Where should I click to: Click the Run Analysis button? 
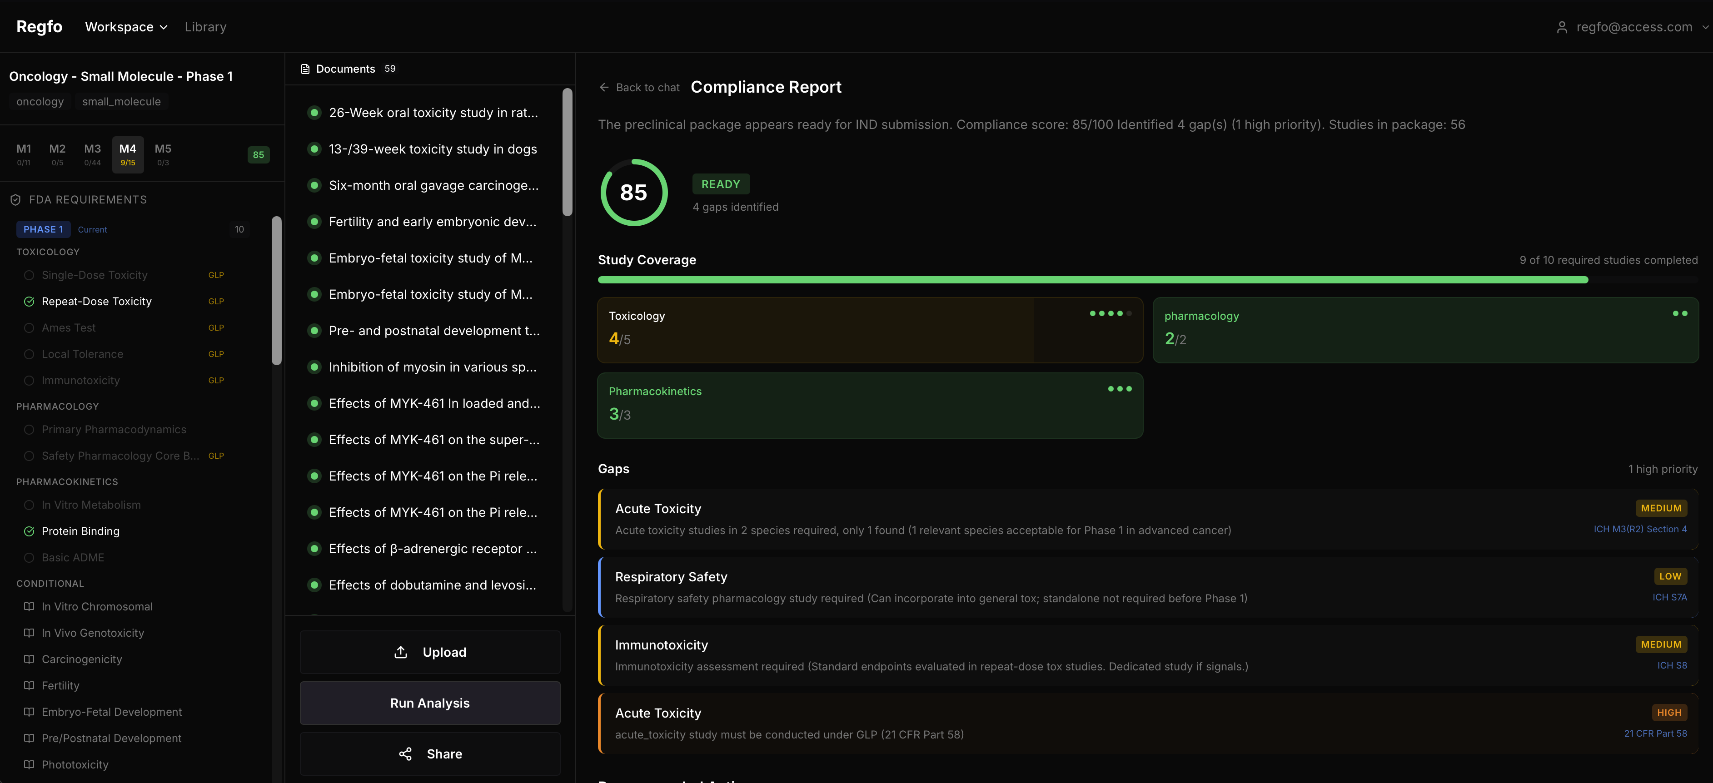(x=429, y=703)
